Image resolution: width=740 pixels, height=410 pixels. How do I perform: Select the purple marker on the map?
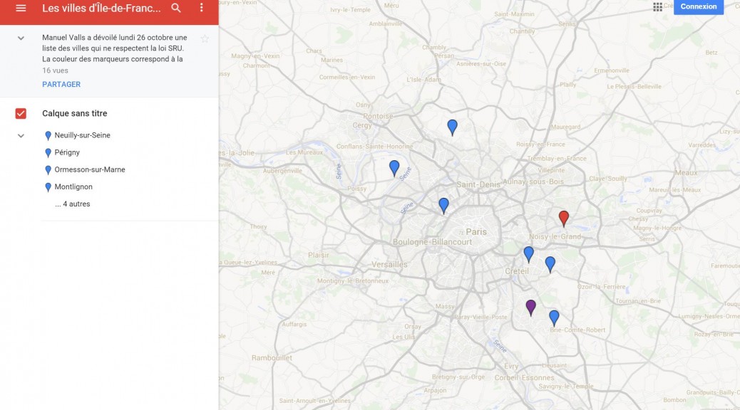point(530,306)
